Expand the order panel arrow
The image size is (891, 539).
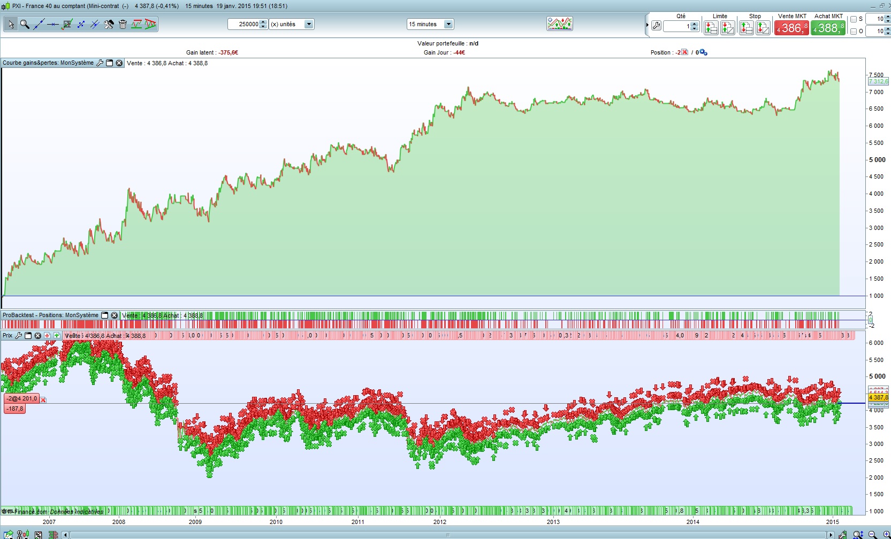coord(647,25)
